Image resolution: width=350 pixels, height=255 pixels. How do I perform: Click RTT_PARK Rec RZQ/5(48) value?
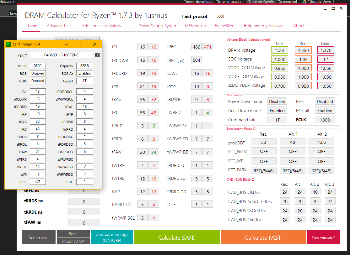pos(264,171)
